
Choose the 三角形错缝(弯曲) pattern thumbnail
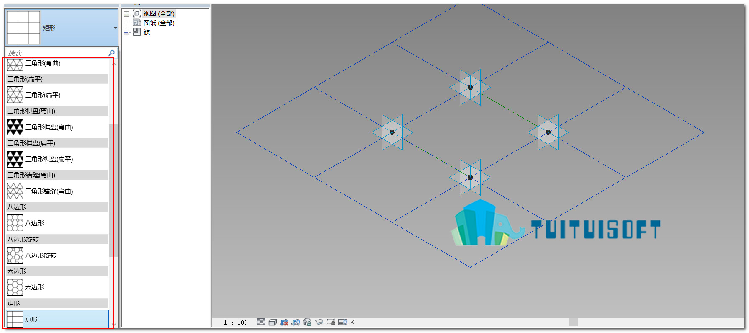coord(15,191)
